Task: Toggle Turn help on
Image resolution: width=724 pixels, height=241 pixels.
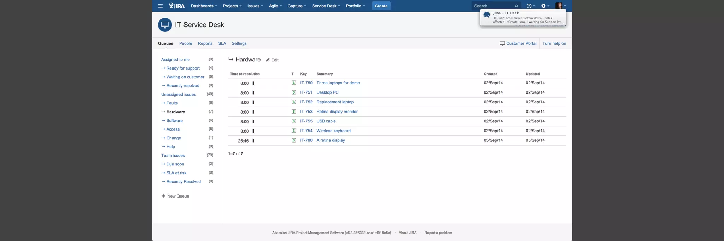Action: (554, 44)
